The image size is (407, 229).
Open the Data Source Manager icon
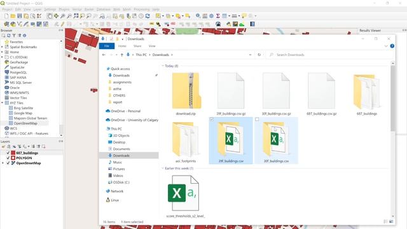pyautogui.click(x=6, y=24)
